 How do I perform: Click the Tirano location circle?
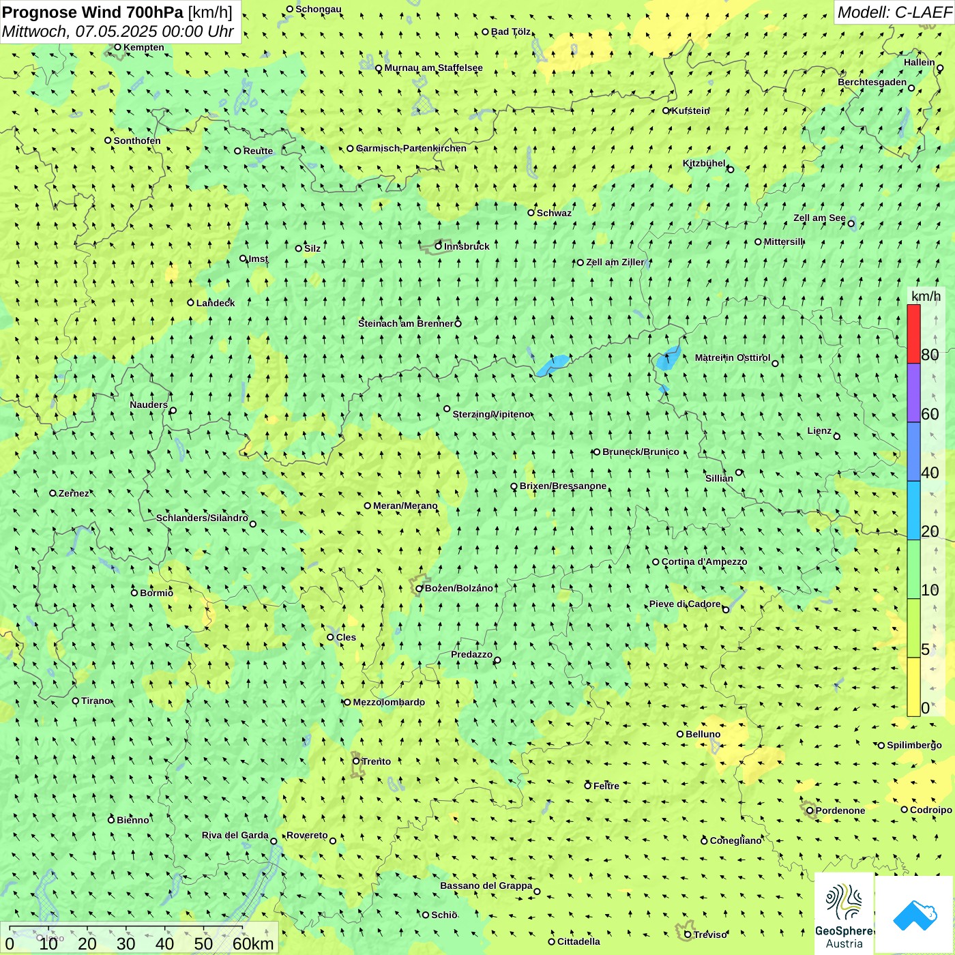tap(76, 701)
